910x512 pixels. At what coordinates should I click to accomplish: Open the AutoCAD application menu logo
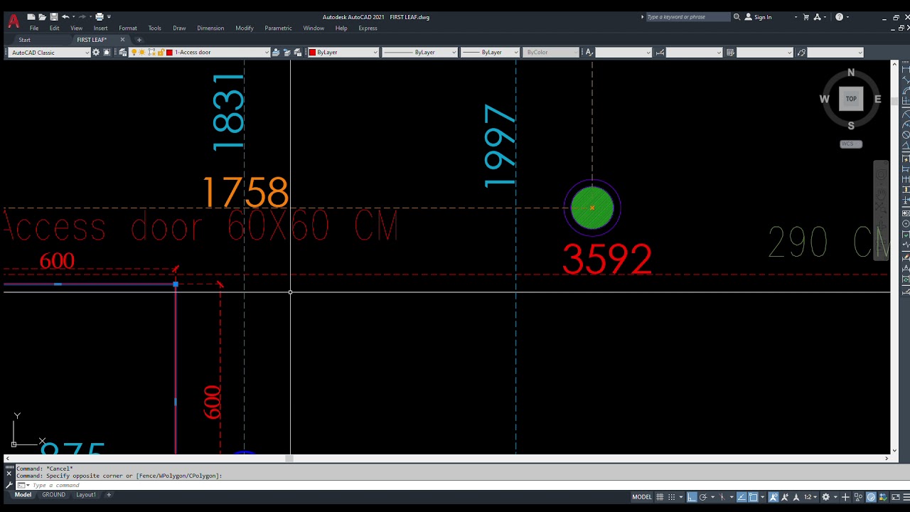(x=14, y=21)
